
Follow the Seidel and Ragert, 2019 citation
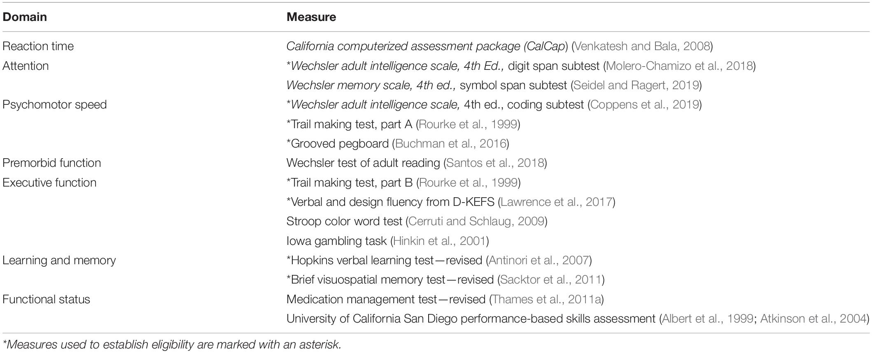point(636,85)
